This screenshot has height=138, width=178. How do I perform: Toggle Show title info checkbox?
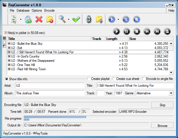6,79
